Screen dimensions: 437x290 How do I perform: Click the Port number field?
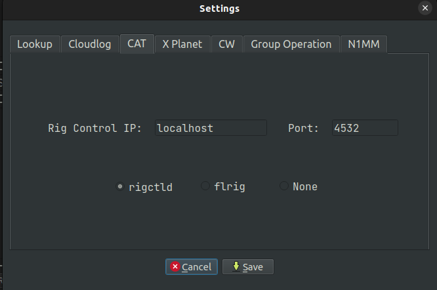[365, 128]
